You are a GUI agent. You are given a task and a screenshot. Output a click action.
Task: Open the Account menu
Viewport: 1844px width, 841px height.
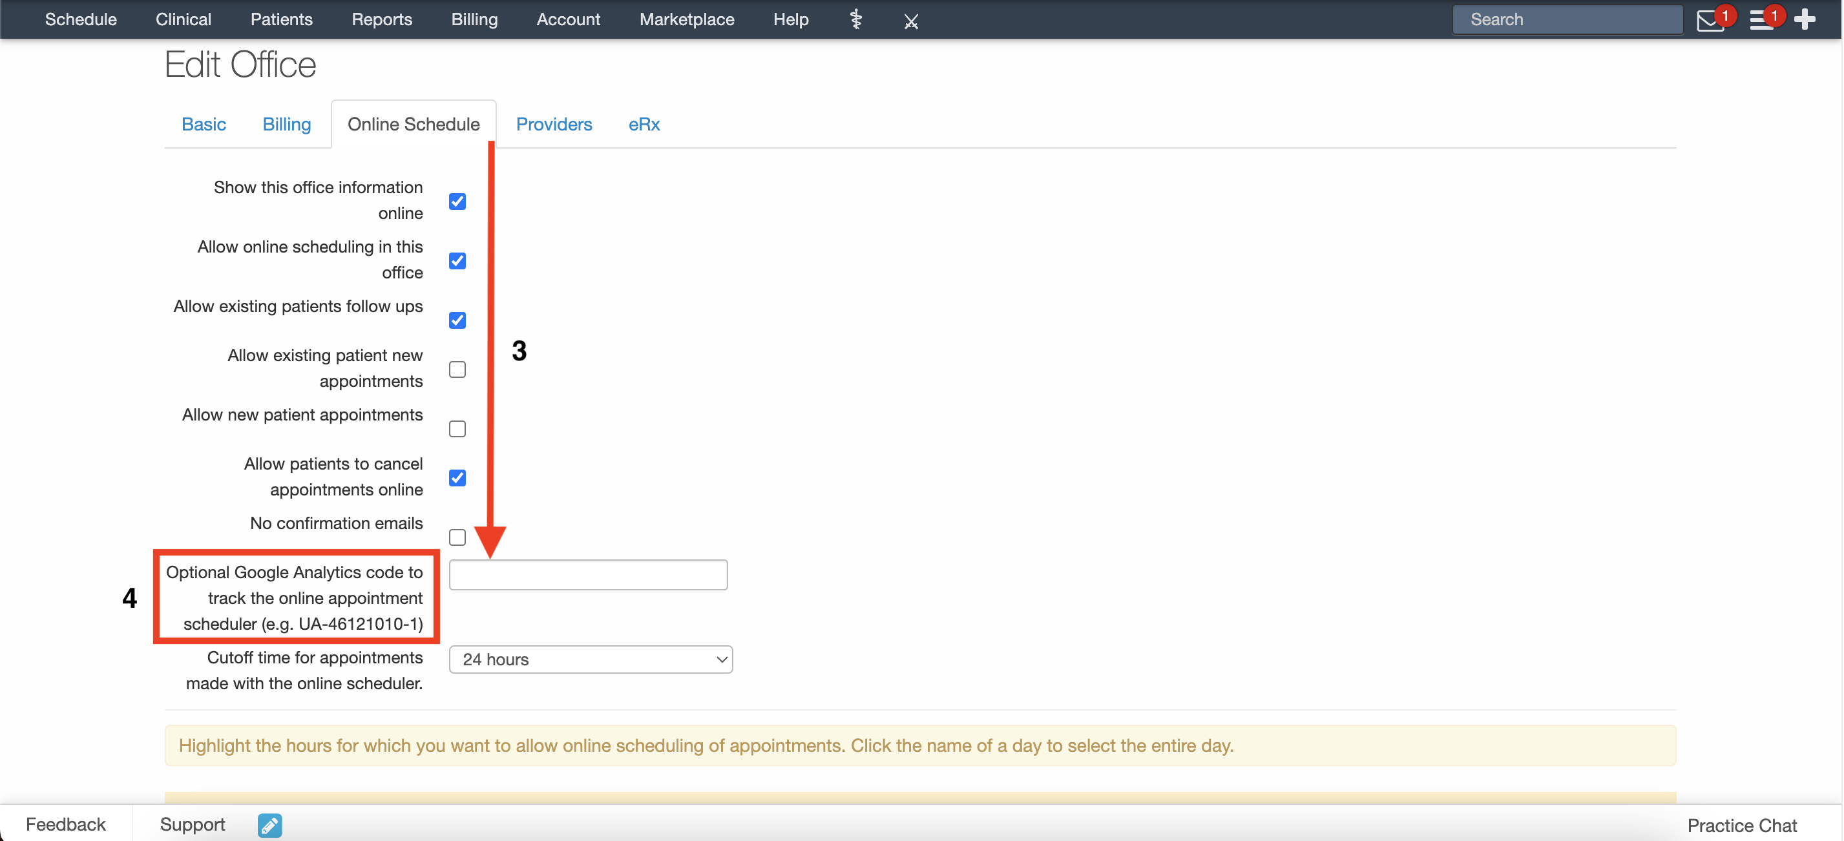coord(569,19)
